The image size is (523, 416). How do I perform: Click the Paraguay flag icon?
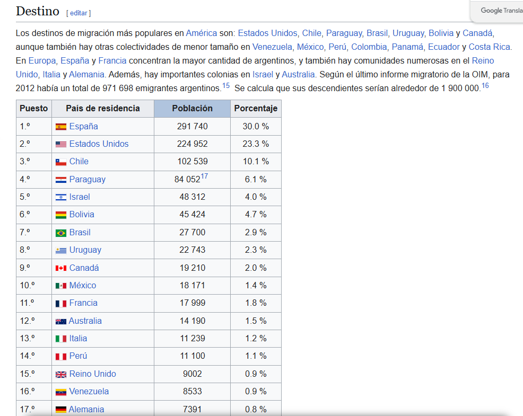coord(60,180)
